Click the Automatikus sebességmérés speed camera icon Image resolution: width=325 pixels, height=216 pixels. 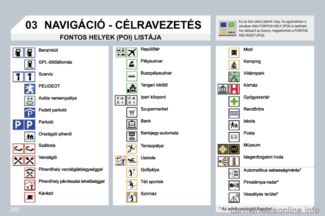click(234, 173)
